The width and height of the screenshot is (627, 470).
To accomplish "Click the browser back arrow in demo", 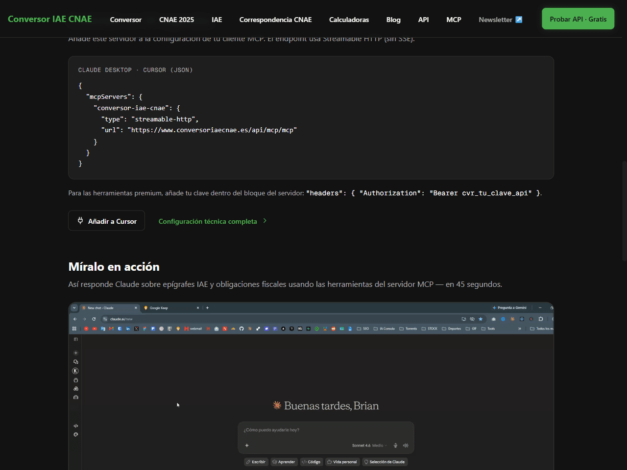I will (75, 319).
